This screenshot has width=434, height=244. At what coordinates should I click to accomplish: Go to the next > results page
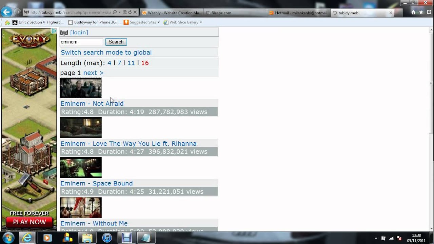pos(93,73)
